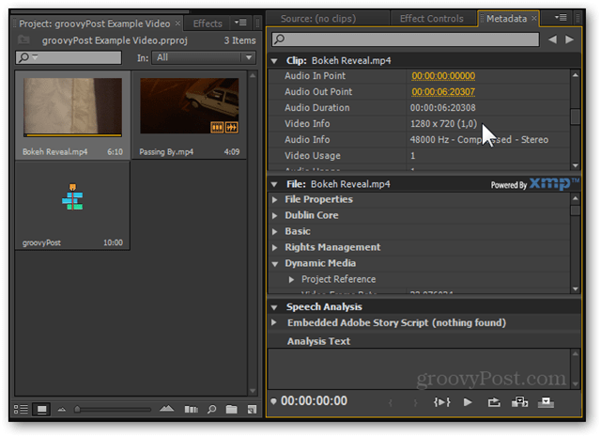The height and width of the screenshot is (437, 601).
Task: Close the Metadata tab
Action: [x=534, y=18]
